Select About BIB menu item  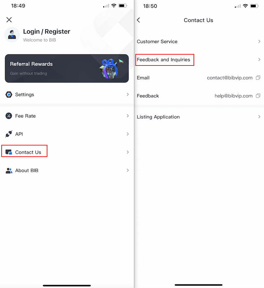[x=67, y=170]
